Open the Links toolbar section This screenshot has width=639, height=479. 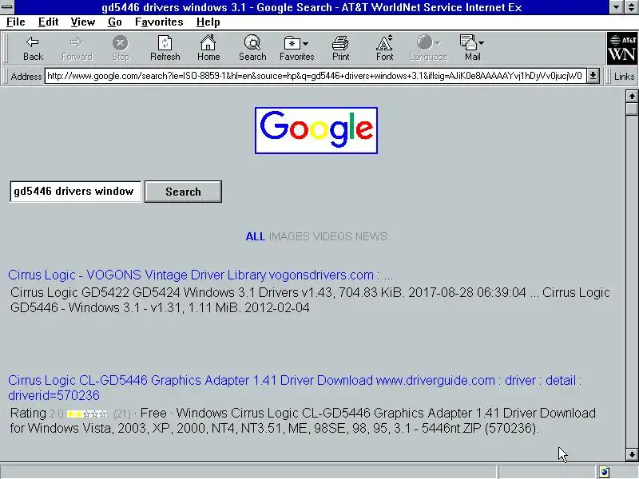624,76
